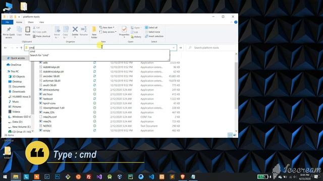Switch to large icons view layout icon

(235, 135)
